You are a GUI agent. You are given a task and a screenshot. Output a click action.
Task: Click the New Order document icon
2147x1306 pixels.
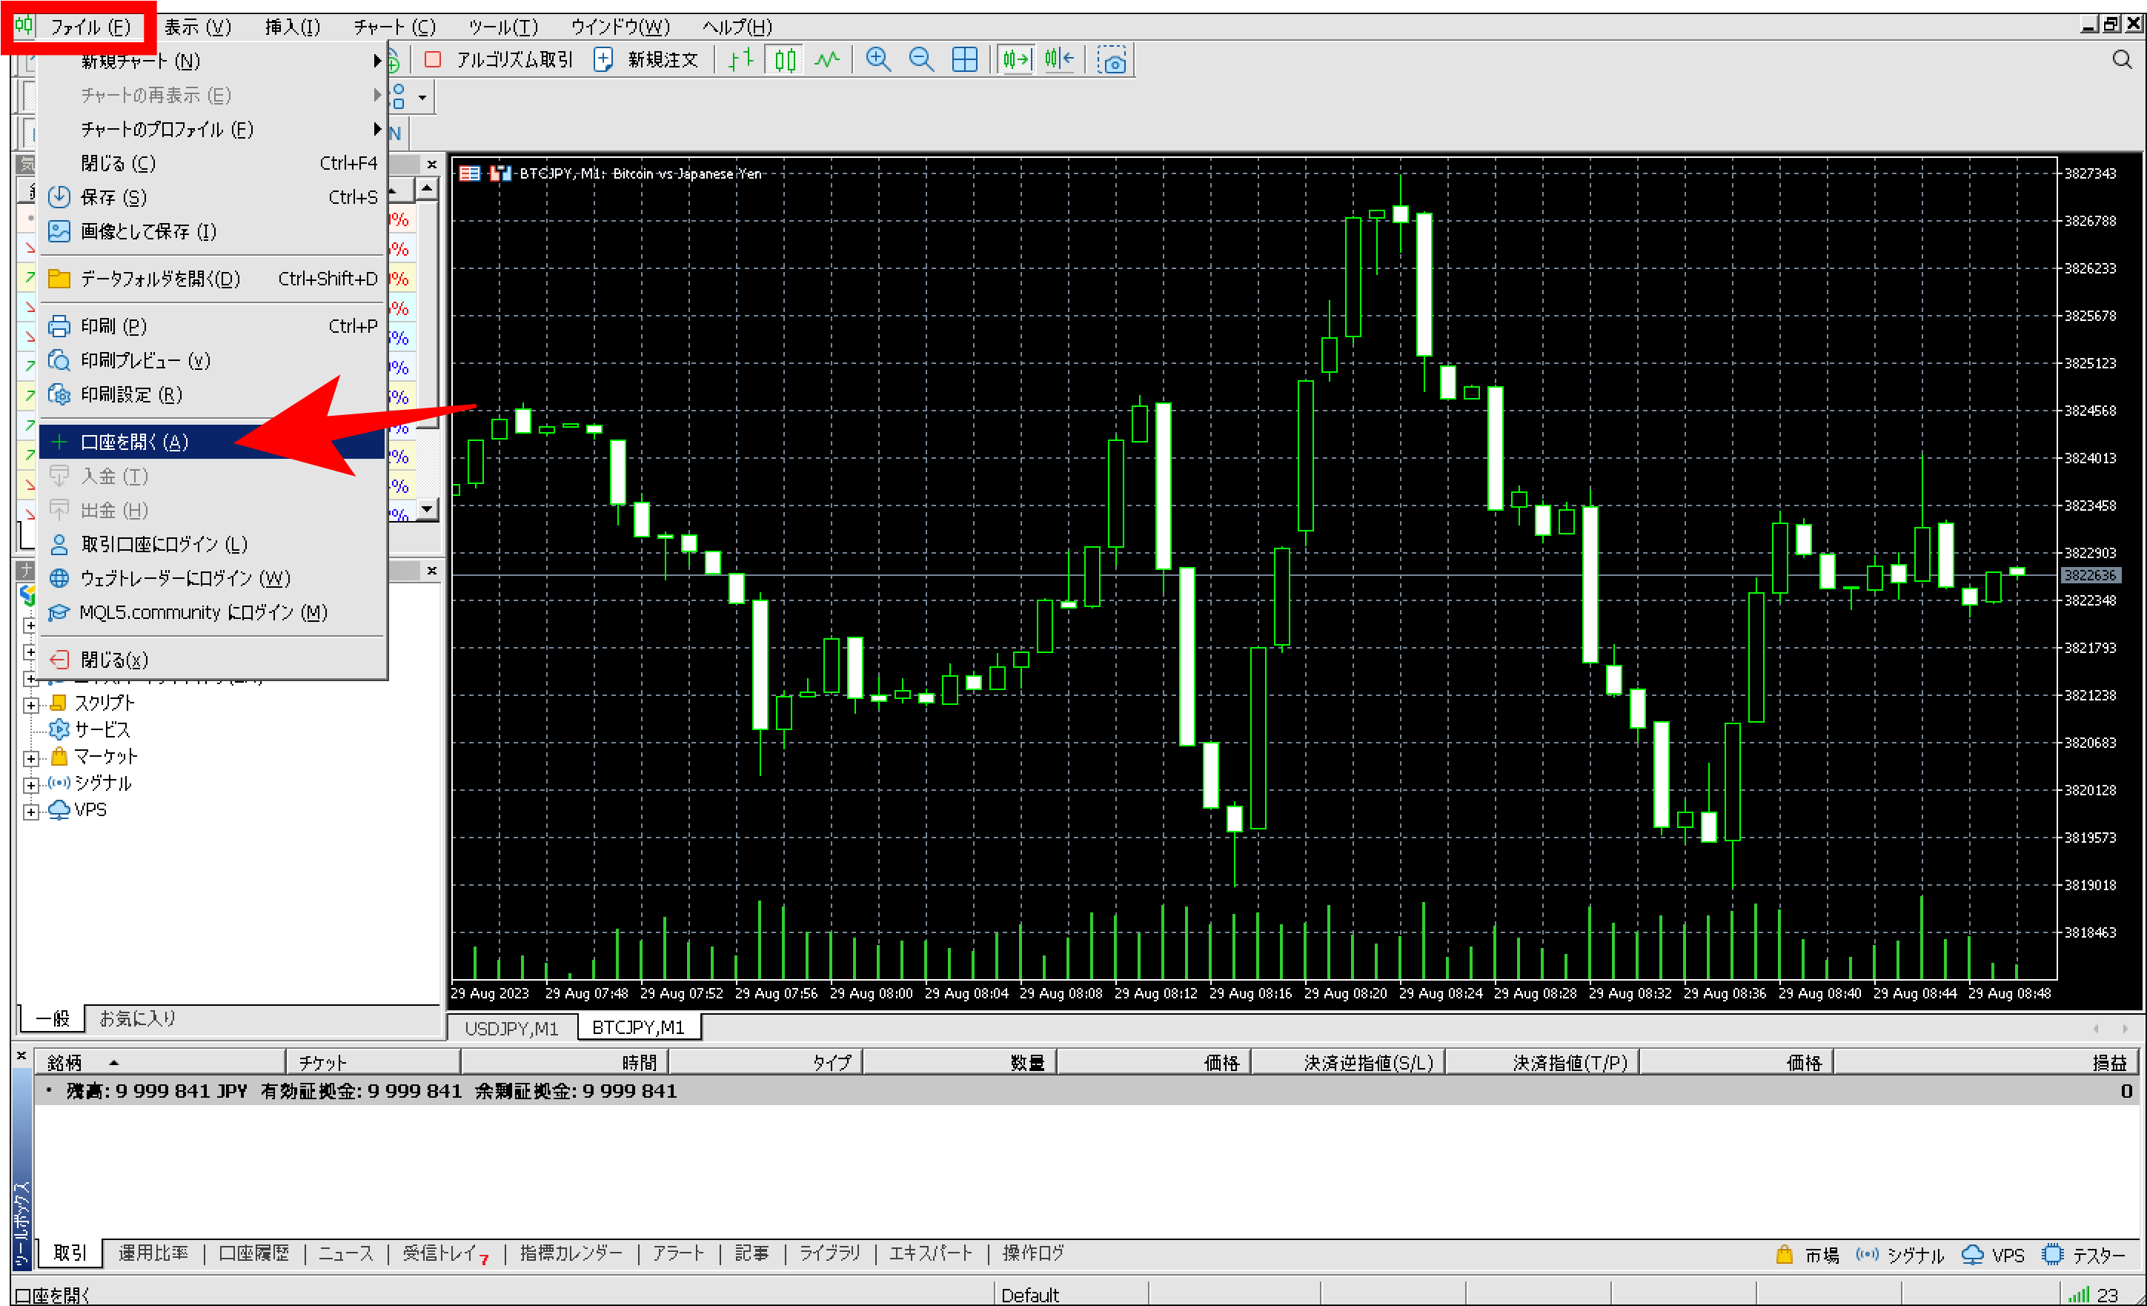click(x=603, y=60)
